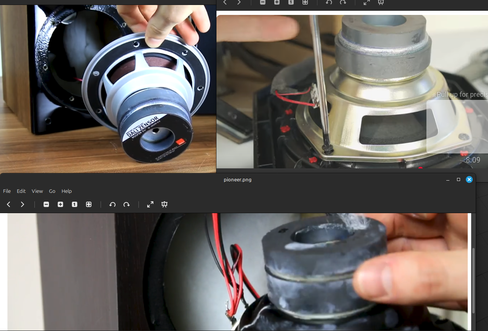Minimize the pioneer.png window

tap(448, 179)
